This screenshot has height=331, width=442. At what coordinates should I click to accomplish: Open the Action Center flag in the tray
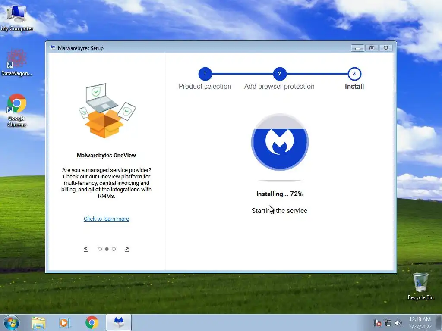click(x=377, y=323)
